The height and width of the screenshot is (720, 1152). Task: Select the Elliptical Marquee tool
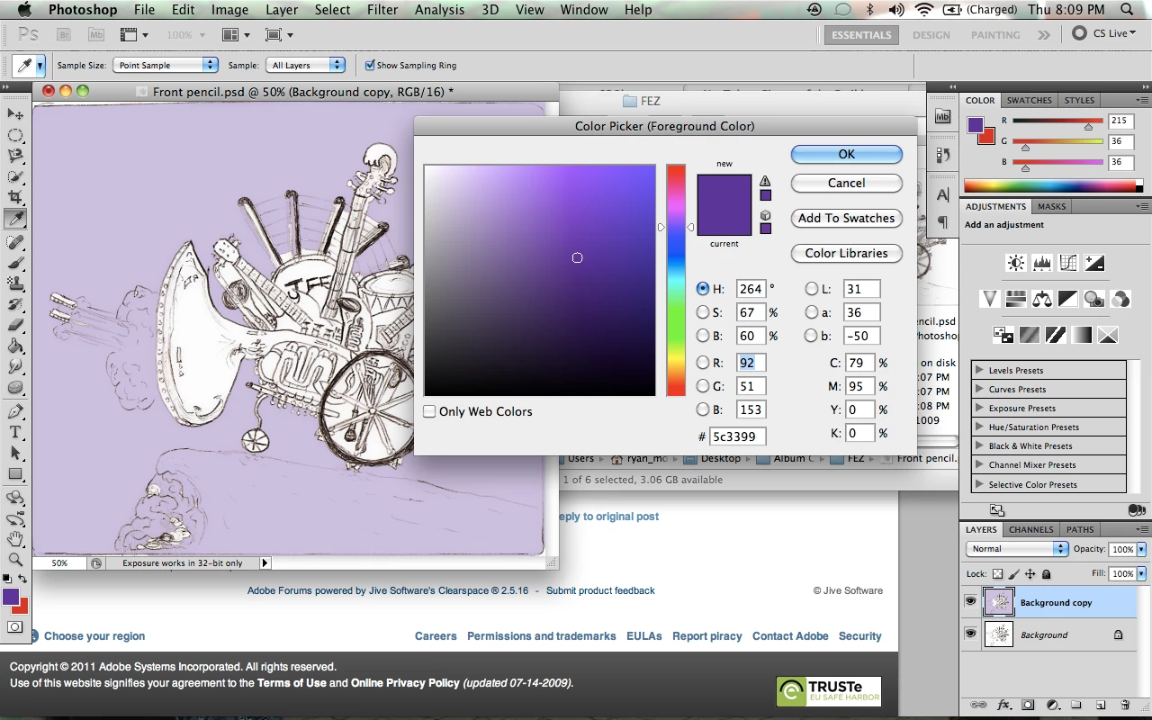point(15,135)
